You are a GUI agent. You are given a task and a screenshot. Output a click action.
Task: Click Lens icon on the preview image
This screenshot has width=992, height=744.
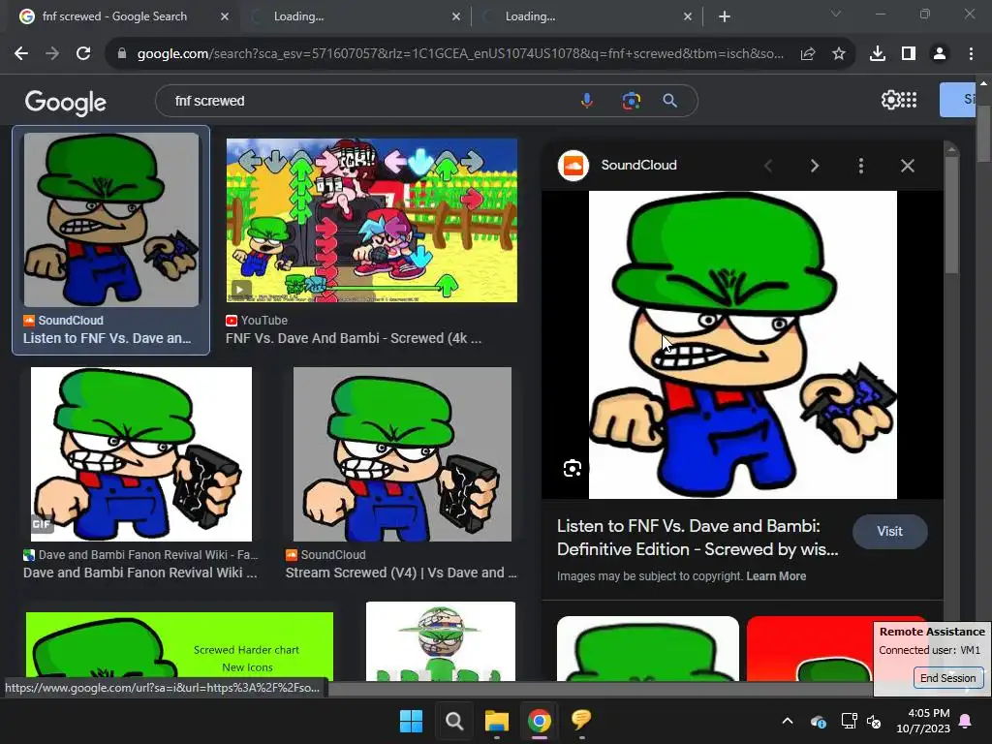[x=573, y=468]
